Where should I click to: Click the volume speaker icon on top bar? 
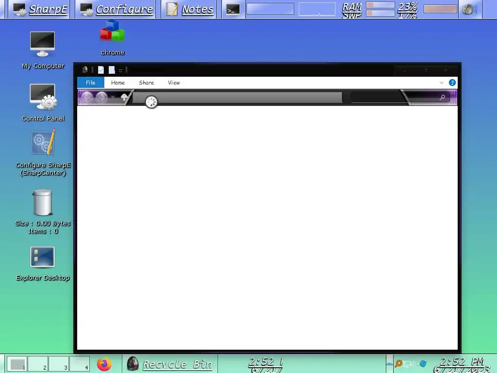pos(469,9)
